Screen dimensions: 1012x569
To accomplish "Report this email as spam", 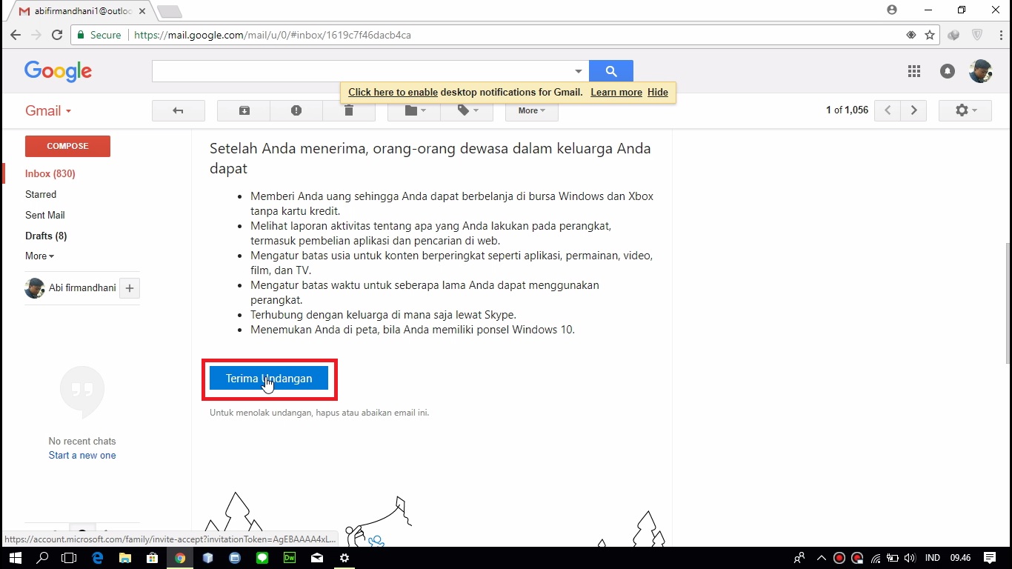I will [296, 110].
